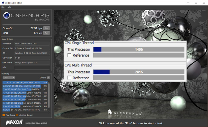Click the Details arrow button
Image resolution: width=208 pixels, height=127 pixels.
click(48, 78)
